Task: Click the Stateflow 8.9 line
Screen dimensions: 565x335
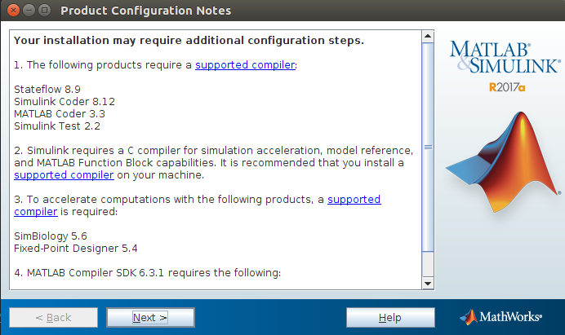Action: click(x=47, y=89)
